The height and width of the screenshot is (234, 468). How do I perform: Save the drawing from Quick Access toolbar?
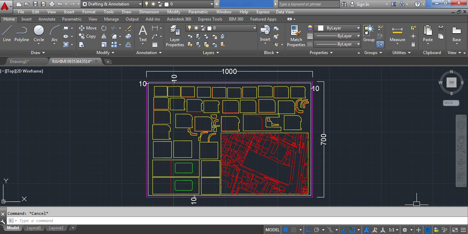(35, 4)
